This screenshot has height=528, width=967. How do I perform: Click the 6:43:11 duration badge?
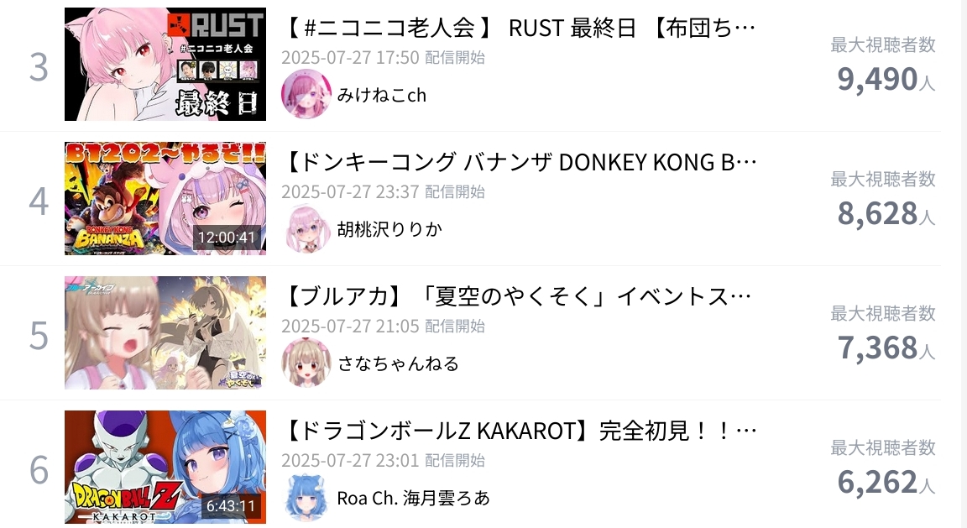tap(231, 506)
